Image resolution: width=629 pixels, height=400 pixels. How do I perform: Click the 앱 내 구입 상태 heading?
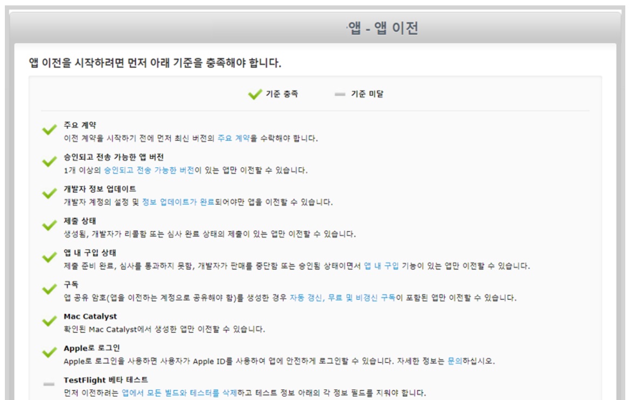pos(90,253)
